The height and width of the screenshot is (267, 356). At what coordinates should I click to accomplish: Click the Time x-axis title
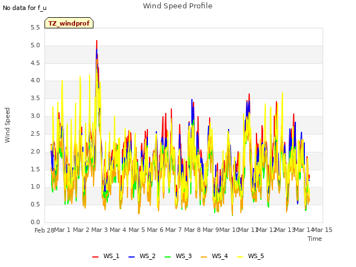[x=315, y=239]
